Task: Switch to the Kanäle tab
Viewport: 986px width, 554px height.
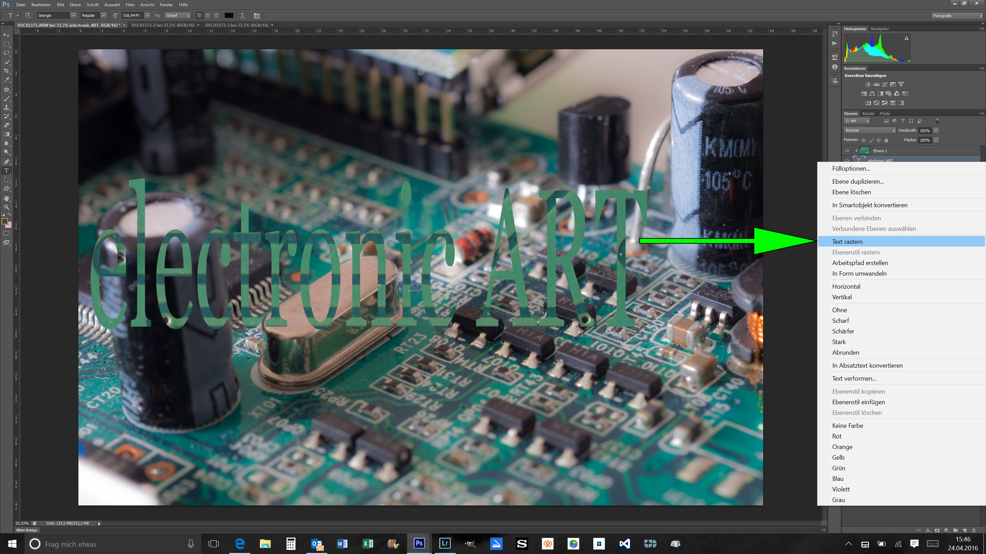Action: 868,114
